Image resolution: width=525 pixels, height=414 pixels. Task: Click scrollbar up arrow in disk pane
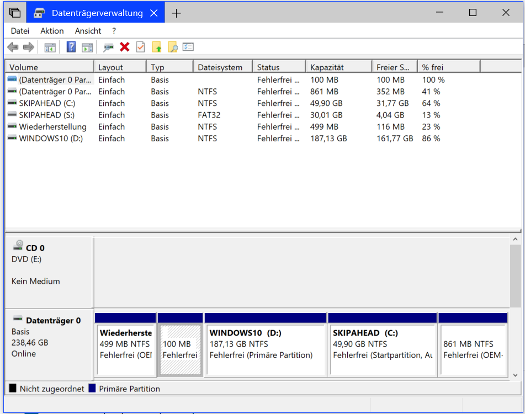515,240
